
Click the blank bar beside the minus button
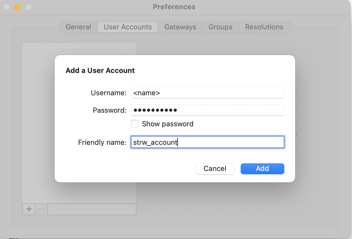(x=92, y=209)
